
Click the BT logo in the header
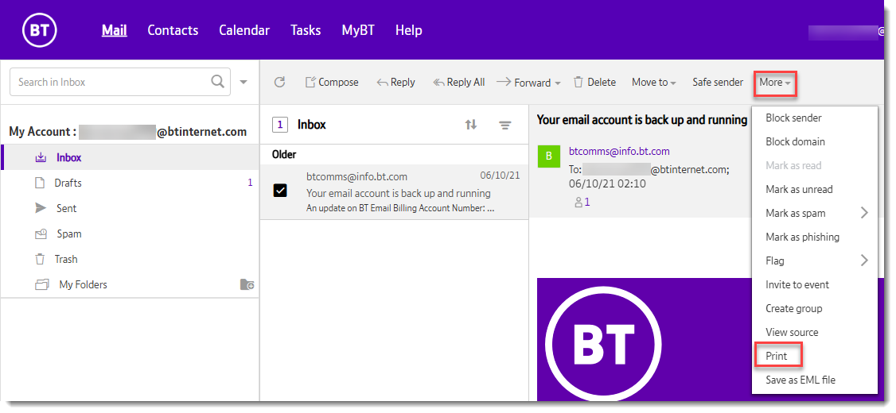tap(40, 30)
